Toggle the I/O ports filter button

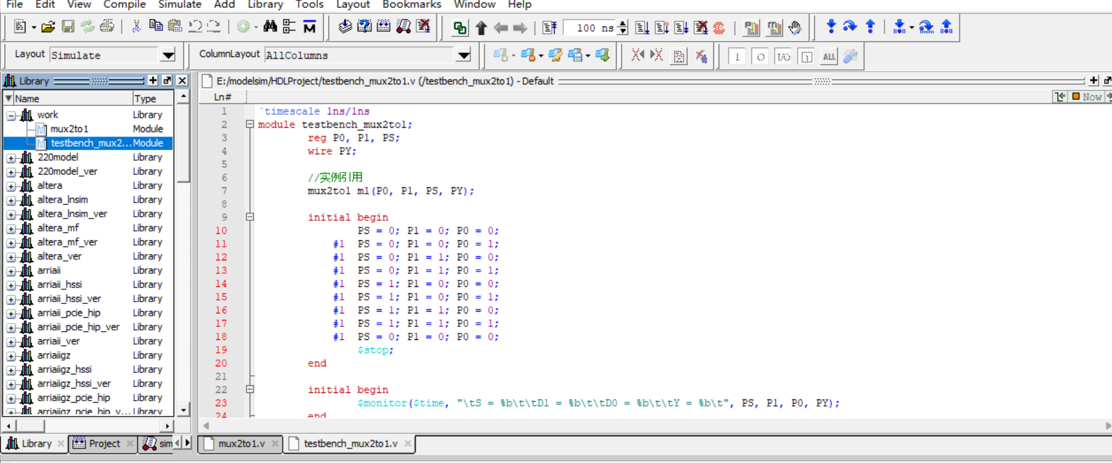pos(783,57)
